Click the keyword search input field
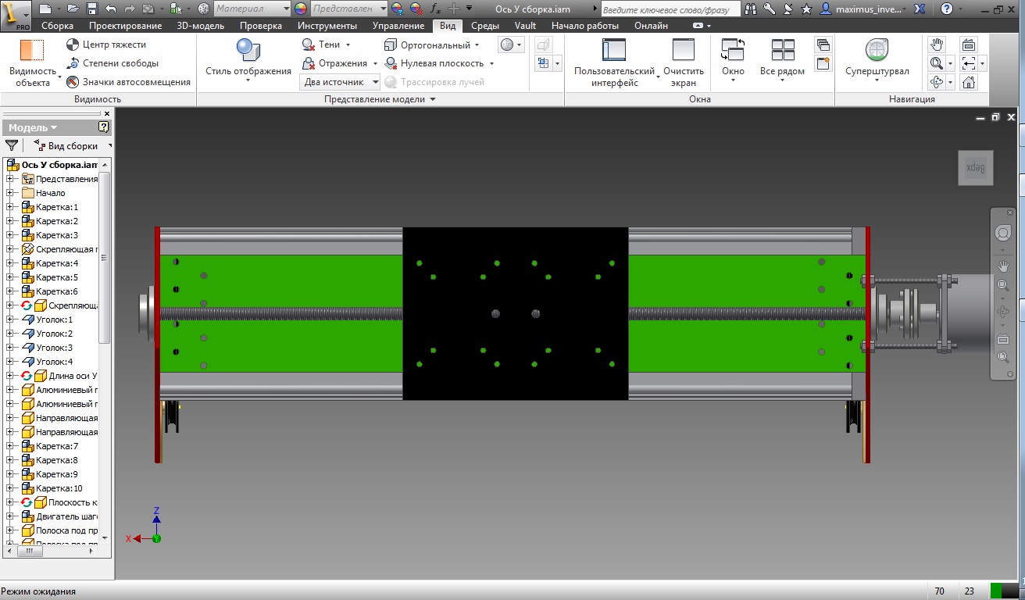Image resolution: width=1025 pixels, height=600 pixels. tap(670, 9)
